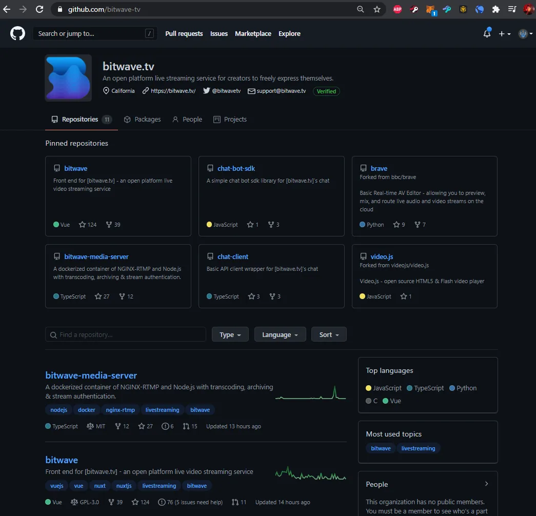Click the GitHub Octocat logo

17,33
